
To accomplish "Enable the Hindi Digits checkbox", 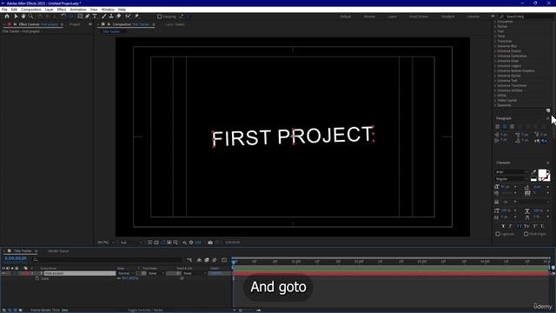I will point(526,234).
